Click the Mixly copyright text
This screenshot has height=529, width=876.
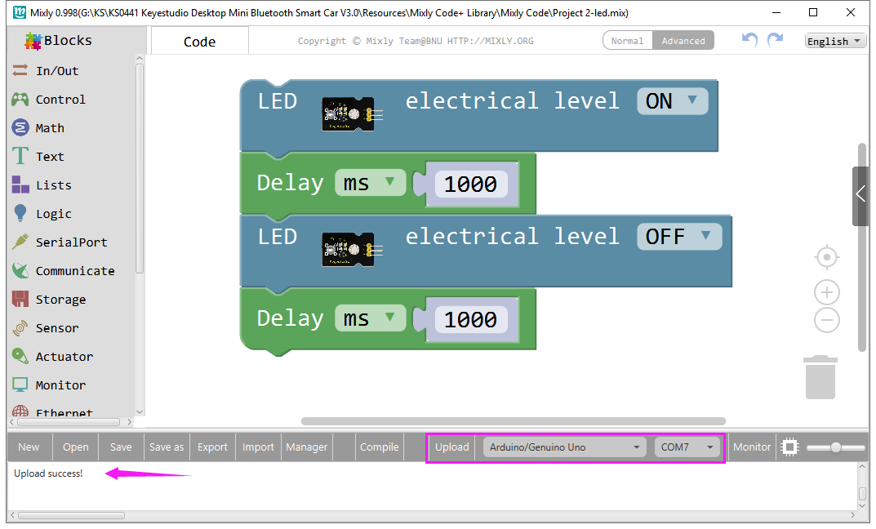[416, 41]
